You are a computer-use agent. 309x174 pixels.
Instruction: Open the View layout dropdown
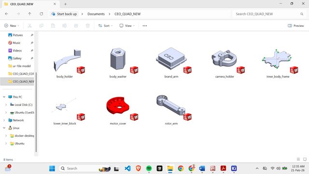[x=127, y=26]
